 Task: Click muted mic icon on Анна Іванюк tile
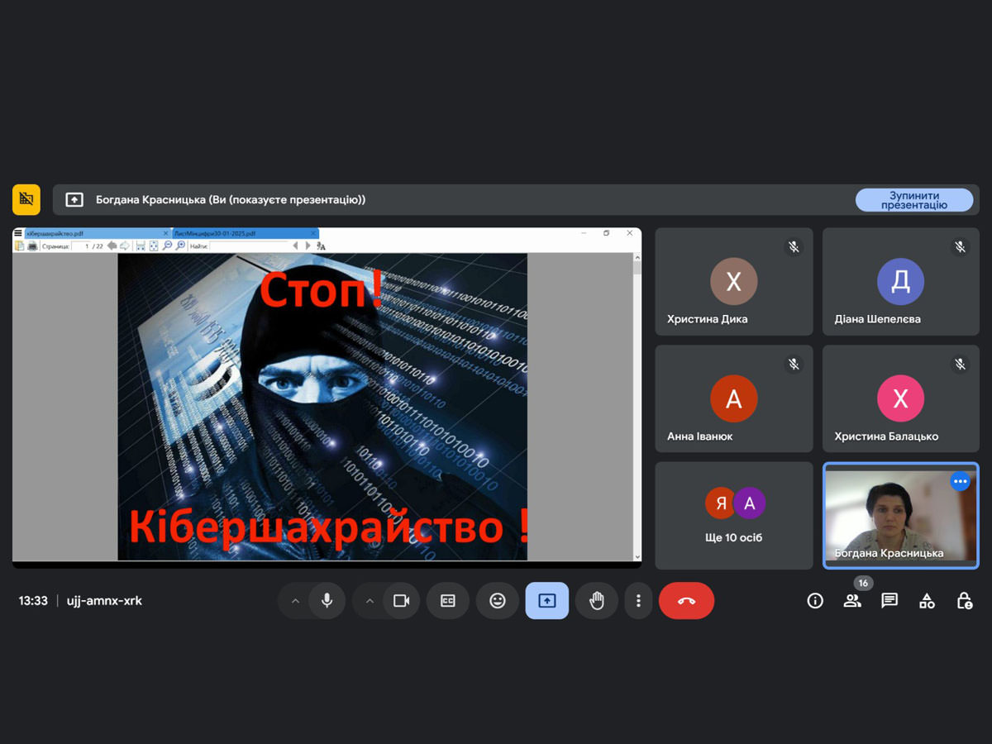(x=794, y=364)
